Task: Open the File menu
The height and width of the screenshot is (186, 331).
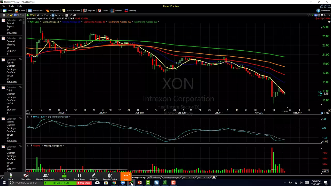Action: click(4, 6)
